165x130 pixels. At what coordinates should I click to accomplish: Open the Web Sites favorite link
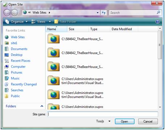tap(18, 37)
